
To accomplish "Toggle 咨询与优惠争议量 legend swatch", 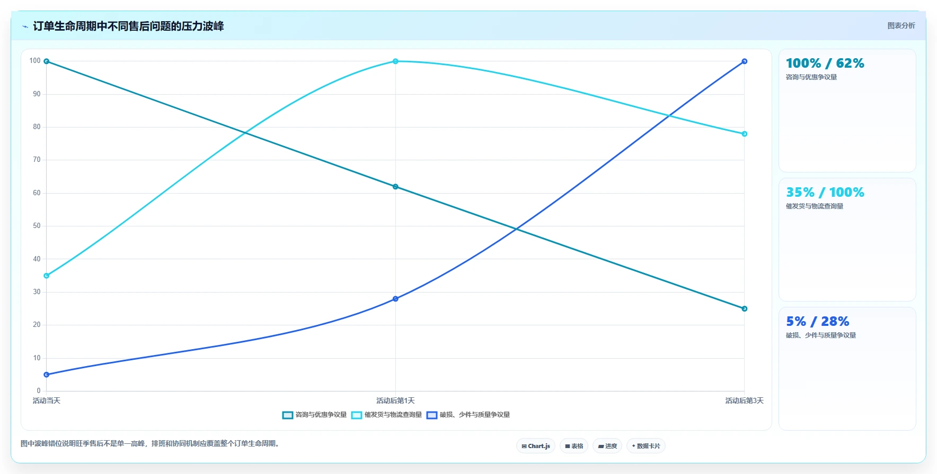I will pyautogui.click(x=288, y=415).
